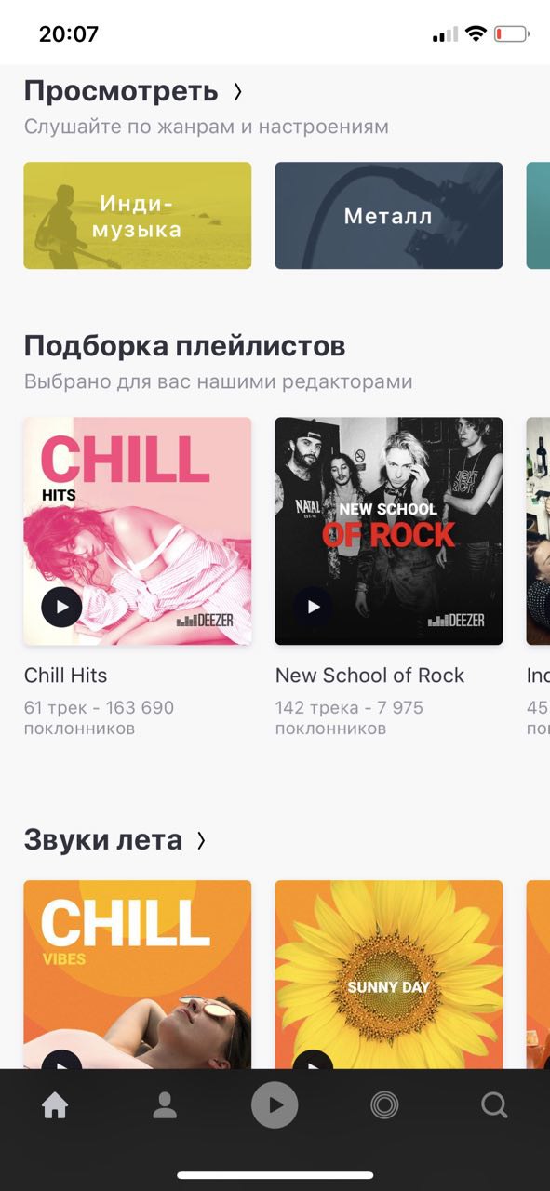Open the New School of Rock cover
This screenshot has width=550, height=1191.
pyautogui.click(x=388, y=530)
